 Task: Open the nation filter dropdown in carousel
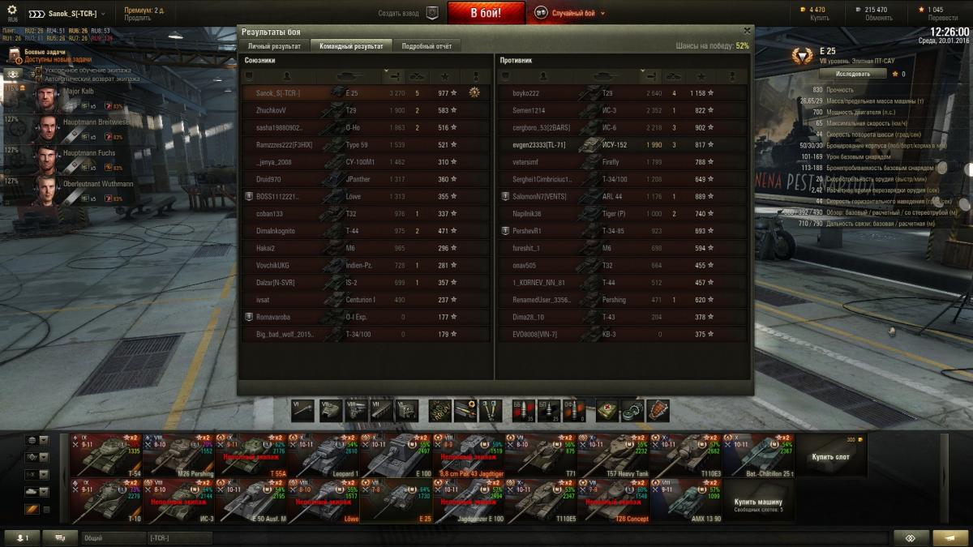(37, 440)
